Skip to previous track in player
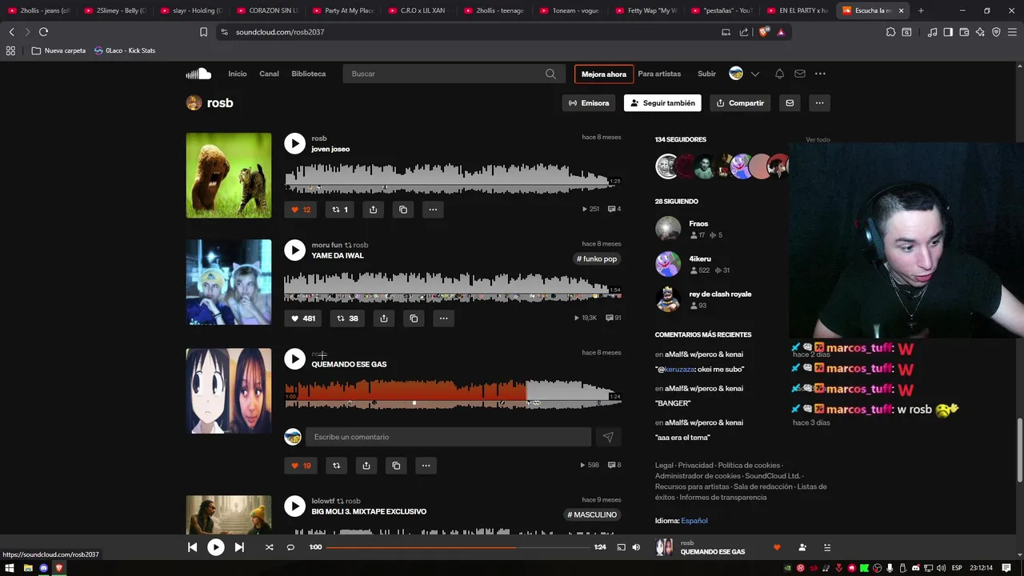The width and height of the screenshot is (1024, 576). coord(192,547)
